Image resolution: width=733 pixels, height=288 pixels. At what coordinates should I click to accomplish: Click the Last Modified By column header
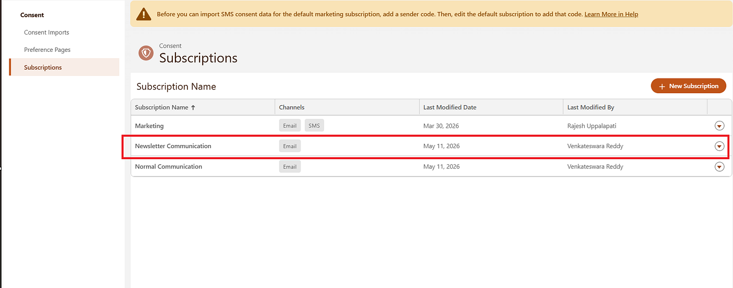[635, 107]
